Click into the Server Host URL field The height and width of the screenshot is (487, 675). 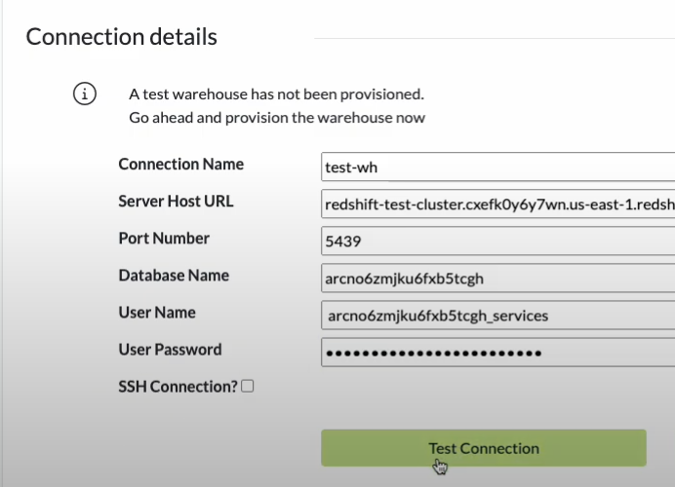coord(497,204)
